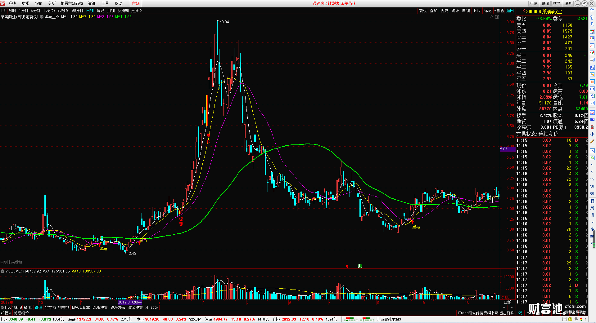Select the pencil drawing tool icon
This screenshot has height=323, width=596.
point(592,141)
